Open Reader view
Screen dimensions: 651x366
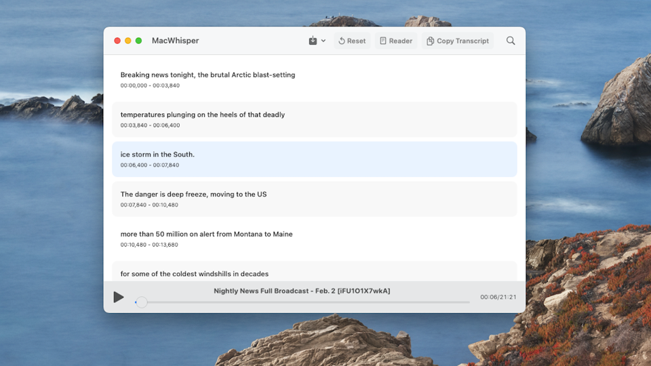point(396,41)
